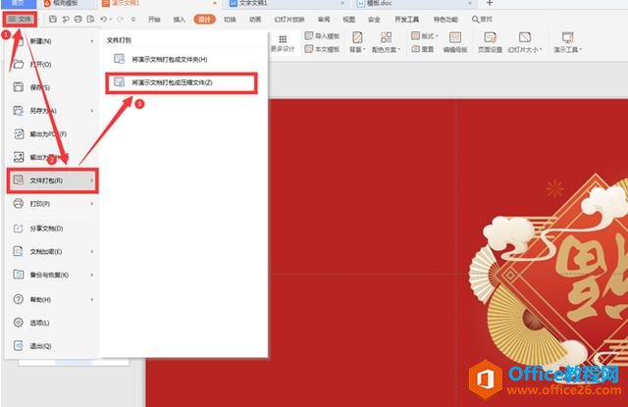Open the 特色功能 (Features) ribbon tab
This screenshot has height=407, width=628.
click(x=445, y=20)
